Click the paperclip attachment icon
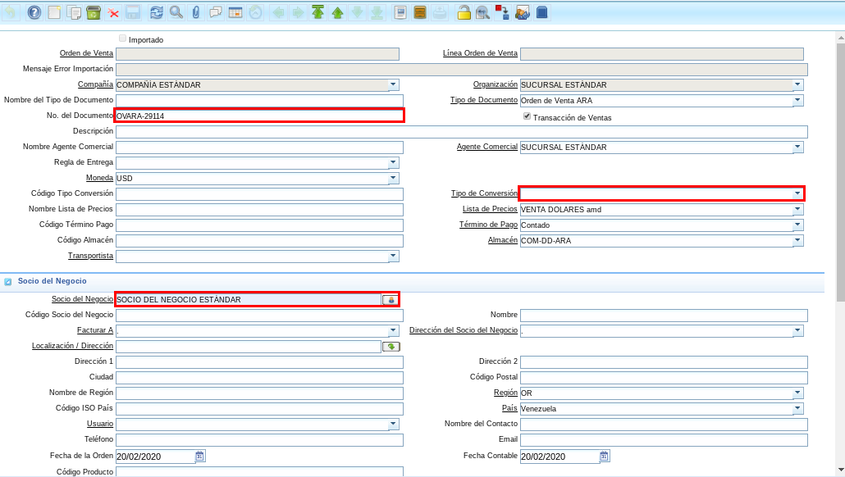Viewport: 845px width, 477px height. tap(195, 12)
